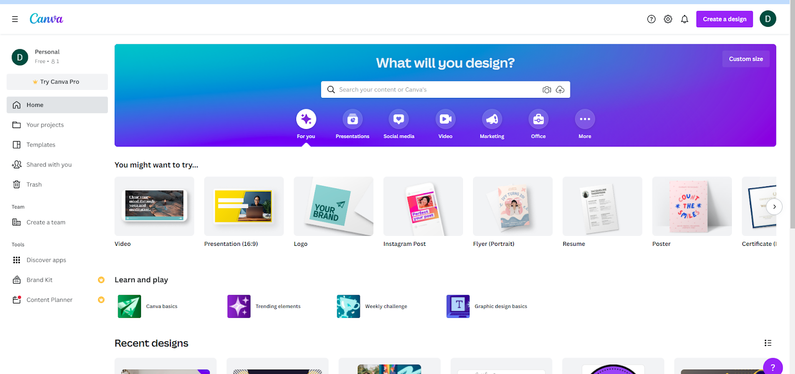Click the Try Canva Pro button
The width and height of the screenshot is (795, 374).
tap(57, 82)
